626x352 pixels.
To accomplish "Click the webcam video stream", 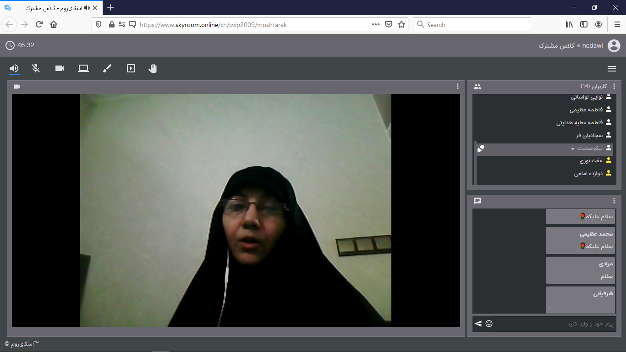I will pos(236,210).
